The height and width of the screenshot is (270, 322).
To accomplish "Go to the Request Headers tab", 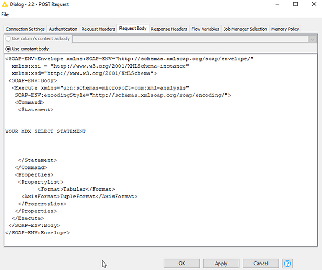I will pos(98,29).
